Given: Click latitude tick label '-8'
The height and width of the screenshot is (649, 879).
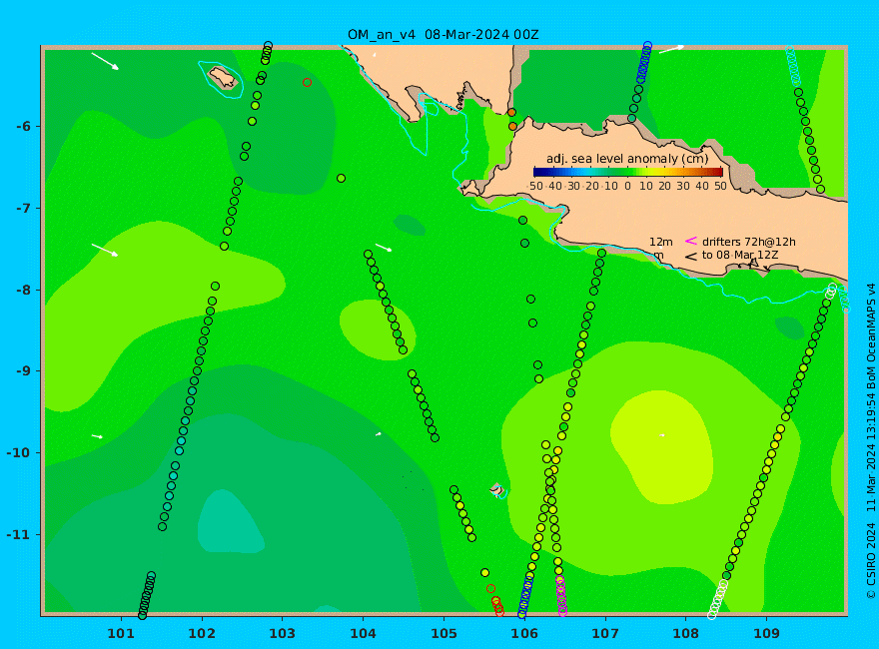Looking at the screenshot, I should (25, 291).
